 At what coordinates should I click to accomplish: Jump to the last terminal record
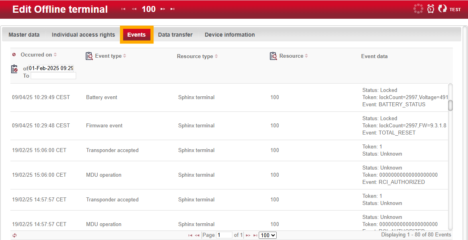click(x=173, y=9)
